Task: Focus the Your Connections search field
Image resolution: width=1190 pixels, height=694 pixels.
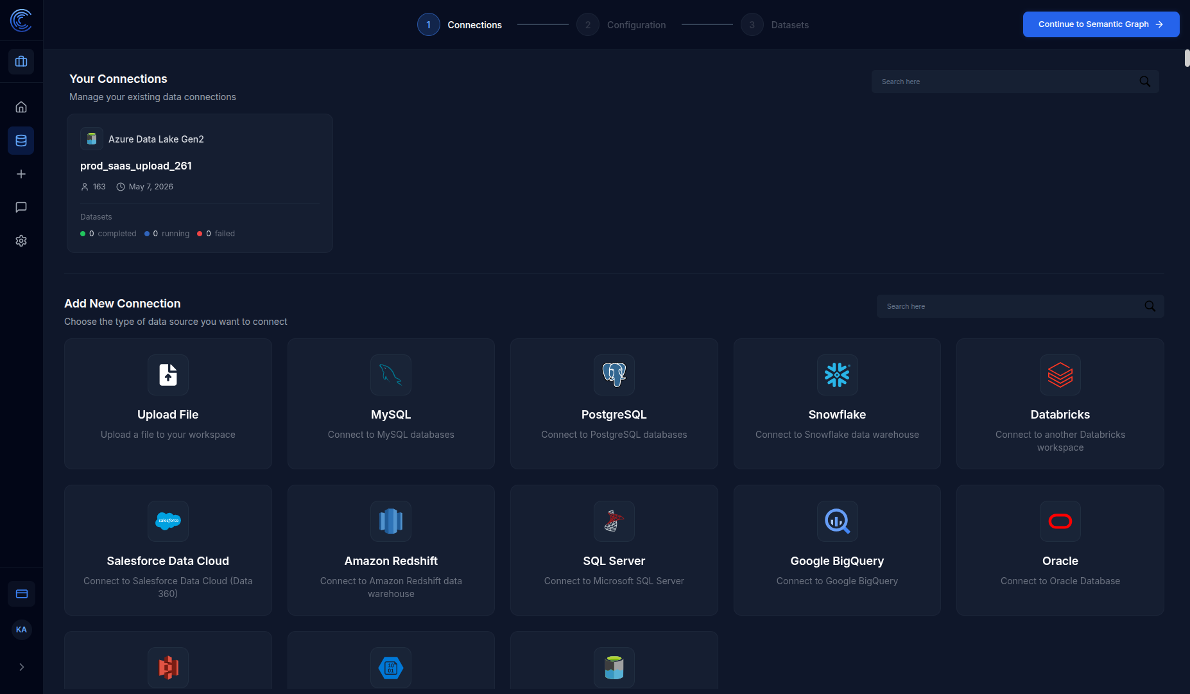Action: [x=1015, y=82]
